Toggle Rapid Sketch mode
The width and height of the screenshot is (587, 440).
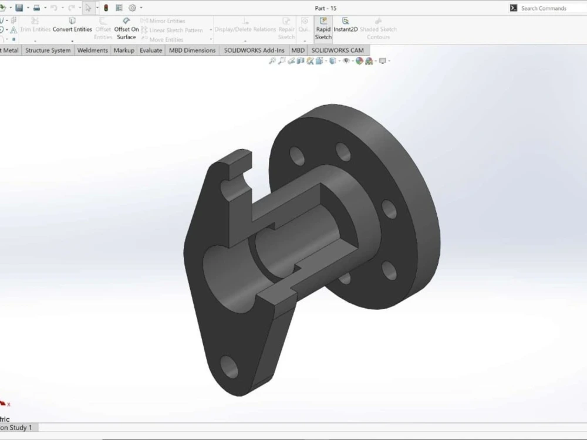coord(323,28)
